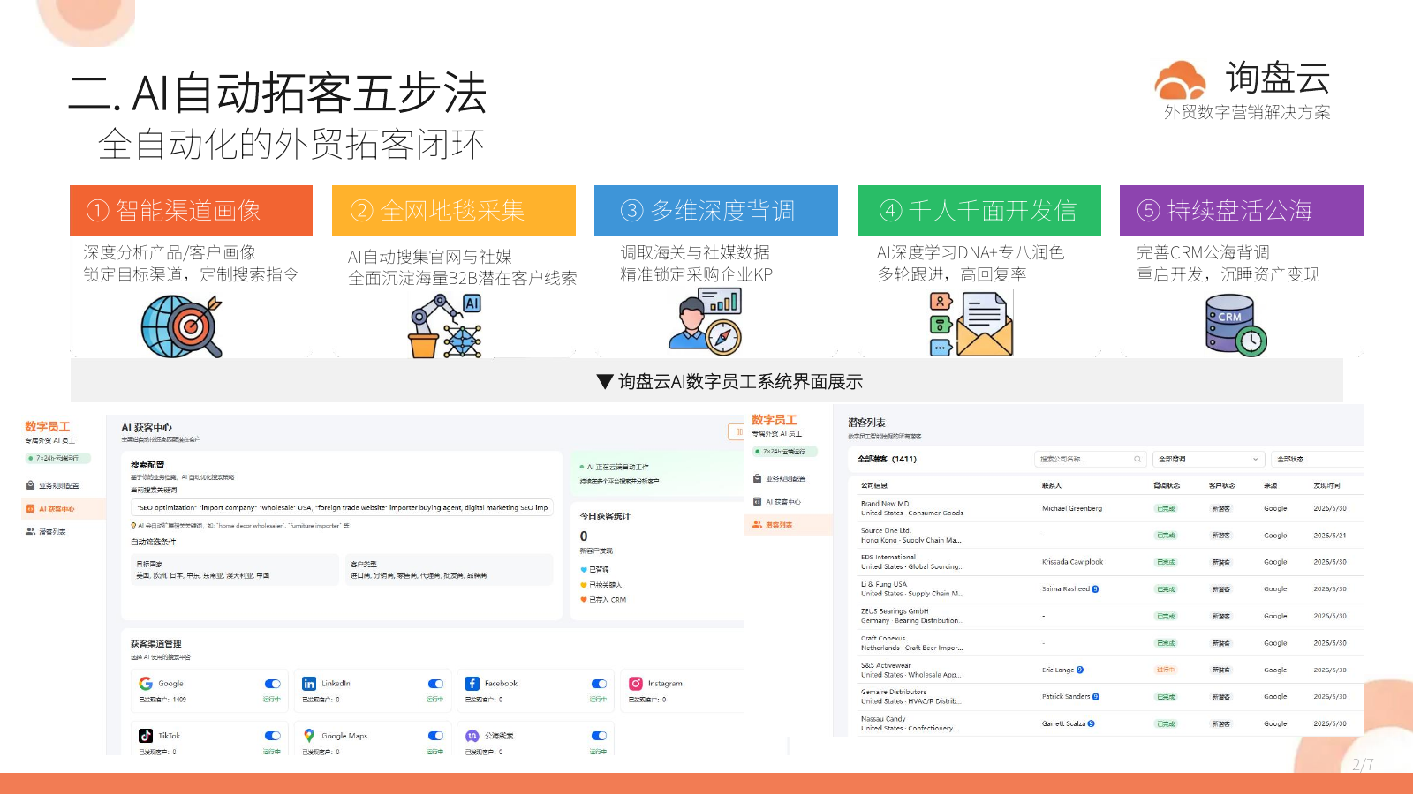
Task: Click the ZEUS Bearings GmbH company name
Action: tap(895, 611)
